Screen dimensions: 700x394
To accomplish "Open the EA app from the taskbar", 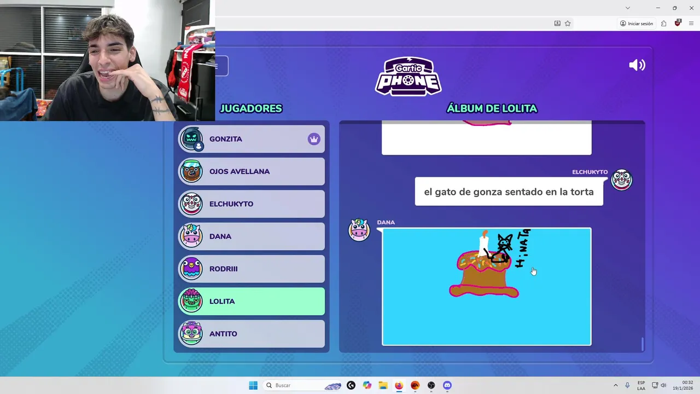I will tap(415, 385).
